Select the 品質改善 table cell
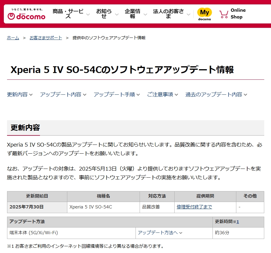Screen dimensions: 271x253 (x=157, y=207)
